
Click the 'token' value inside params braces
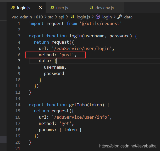point(70,130)
